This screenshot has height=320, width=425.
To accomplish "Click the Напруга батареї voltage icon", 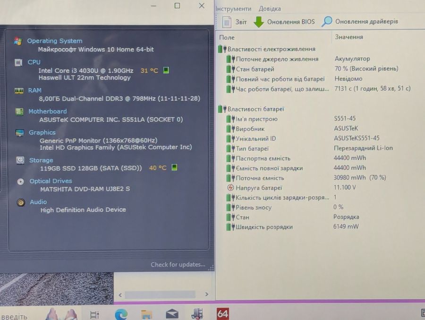I will [x=230, y=188].
